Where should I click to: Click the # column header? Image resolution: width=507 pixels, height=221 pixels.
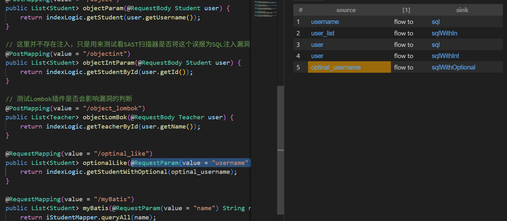pyautogui.click(x=300, y=10)
